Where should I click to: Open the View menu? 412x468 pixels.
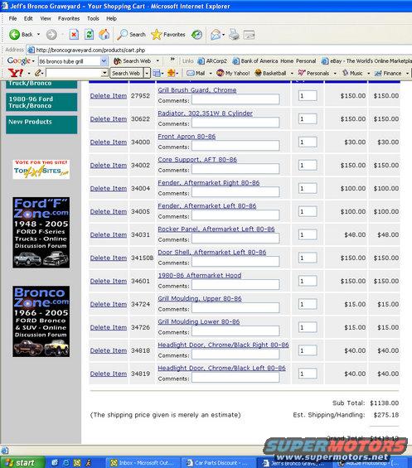[x=46, y=18]
